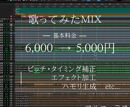This screenshot has height=107, width=130.
Task: Click bar 17 on the timeline ruler
Action: pyautogui.click(x=48, y=4)
